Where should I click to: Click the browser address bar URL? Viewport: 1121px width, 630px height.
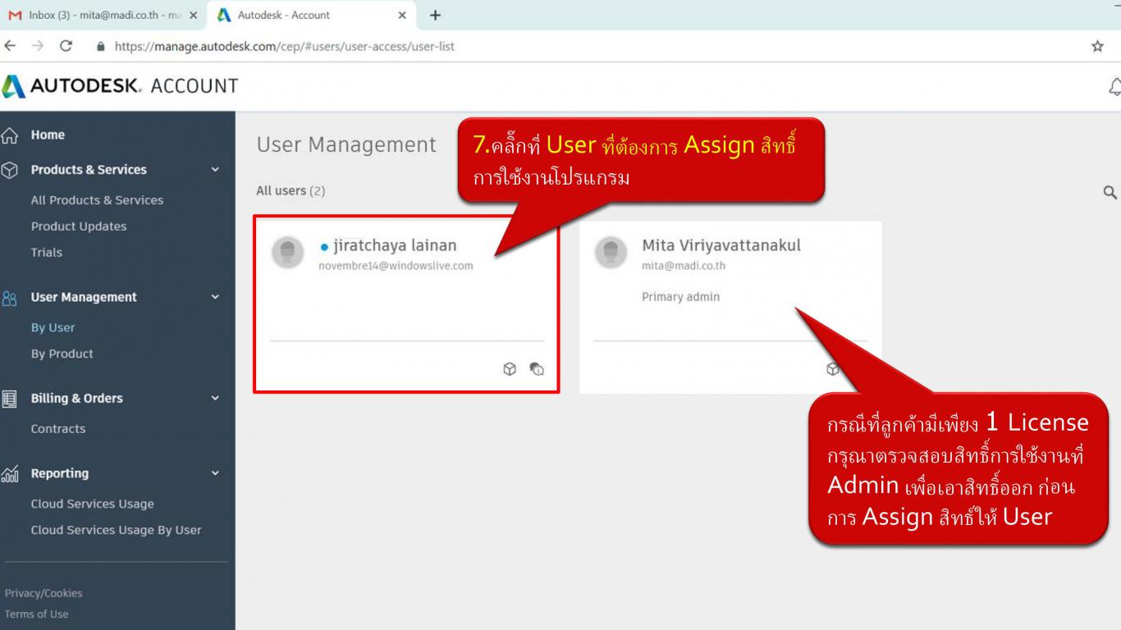(284, 47)
